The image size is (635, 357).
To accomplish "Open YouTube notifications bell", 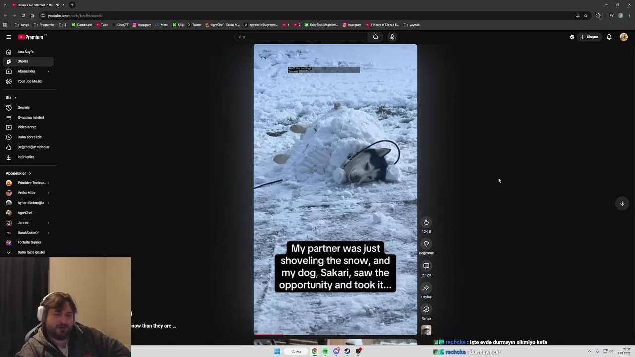I will 609,37.
